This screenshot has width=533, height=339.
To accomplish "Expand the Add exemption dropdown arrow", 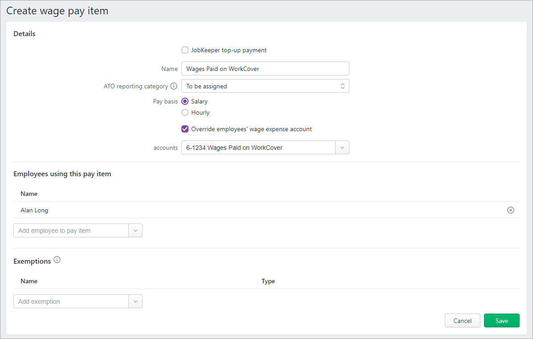I will tap(135, 302).
